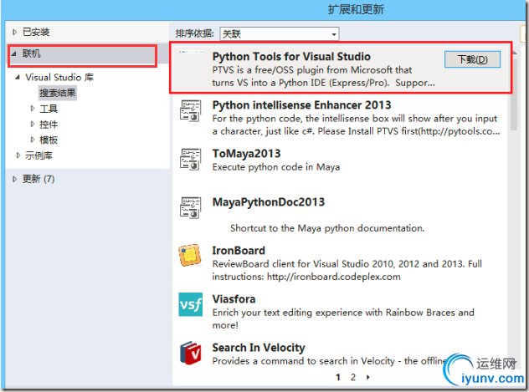Expand the 工具 node arrow
Screen dimensions: 529x392
(x=33, y=108)
